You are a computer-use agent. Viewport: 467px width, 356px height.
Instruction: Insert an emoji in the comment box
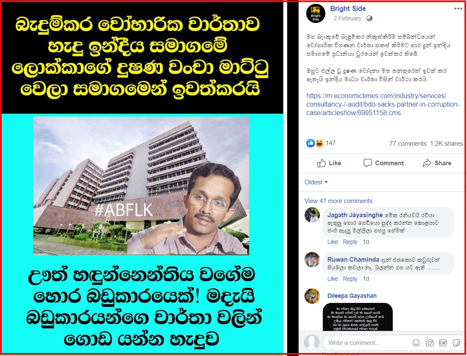point(416,343)
